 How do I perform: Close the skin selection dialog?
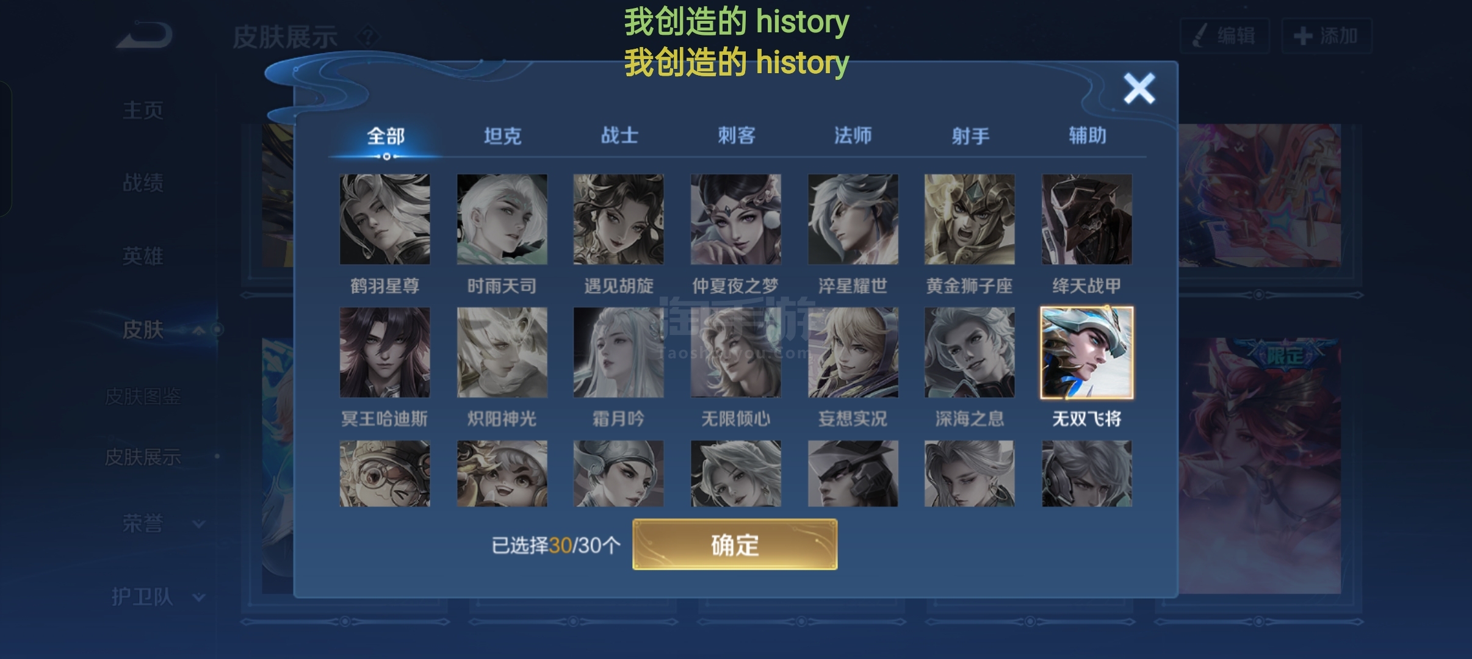tap(1139, 88)
